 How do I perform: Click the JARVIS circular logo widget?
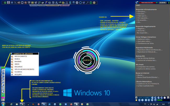[87, 60]
